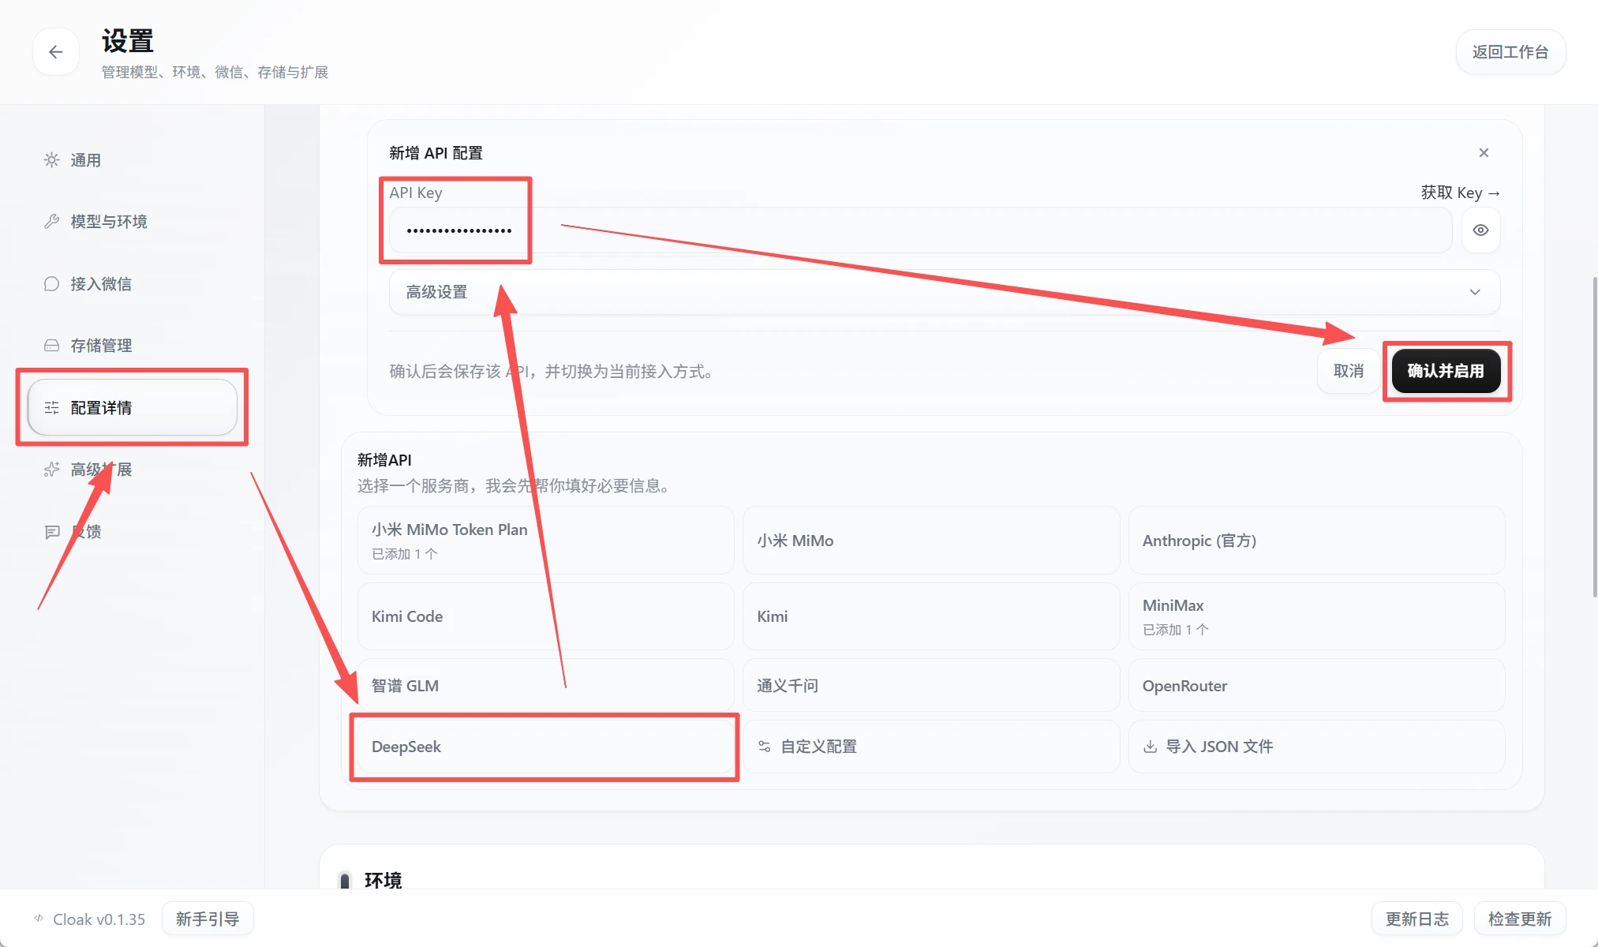Click 获取 Key link
The height and width of the screenshot is (947, 1598).
pyautogui.click(x=1460, y=193)
